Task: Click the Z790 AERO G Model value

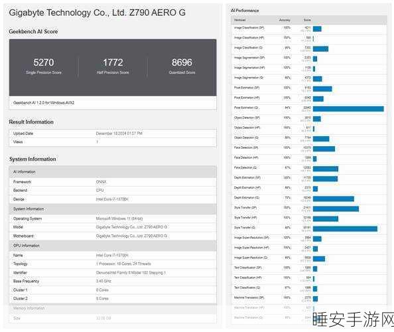Action: click(x=131, y=227)
